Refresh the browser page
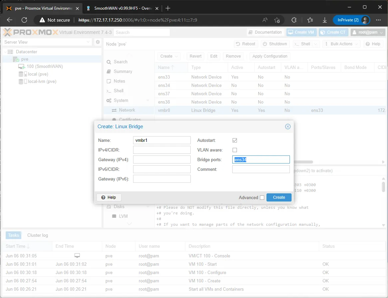 click(x=24, y=20)
